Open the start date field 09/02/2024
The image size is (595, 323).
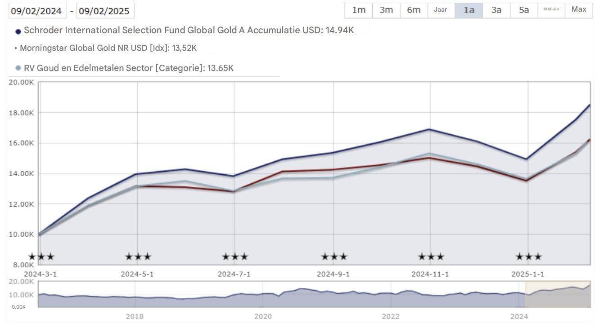click(x=37, y=10)
